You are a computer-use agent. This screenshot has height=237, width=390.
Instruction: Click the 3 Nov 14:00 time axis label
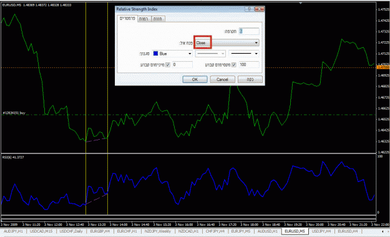point(119,225)
